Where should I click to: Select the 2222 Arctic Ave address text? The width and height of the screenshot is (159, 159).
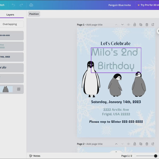point(116,112)
